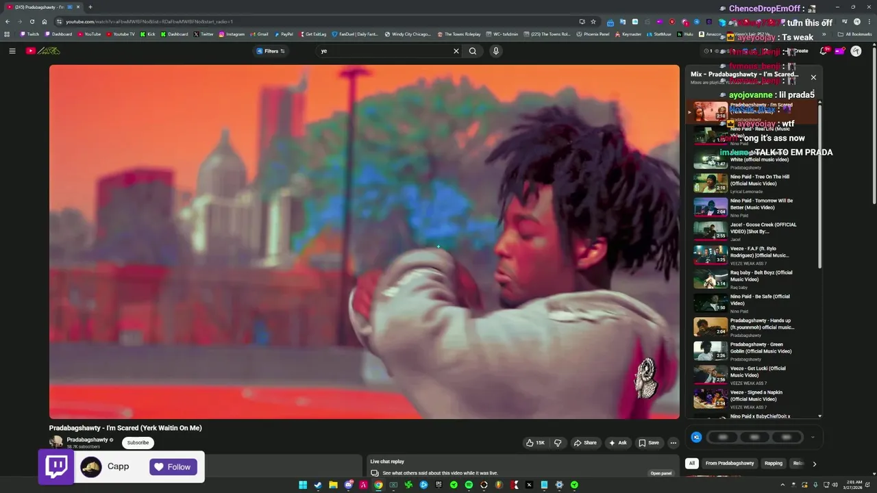Play "Nino Paid - Be Safe" video

pyautogui.click(x=752, y=303)
